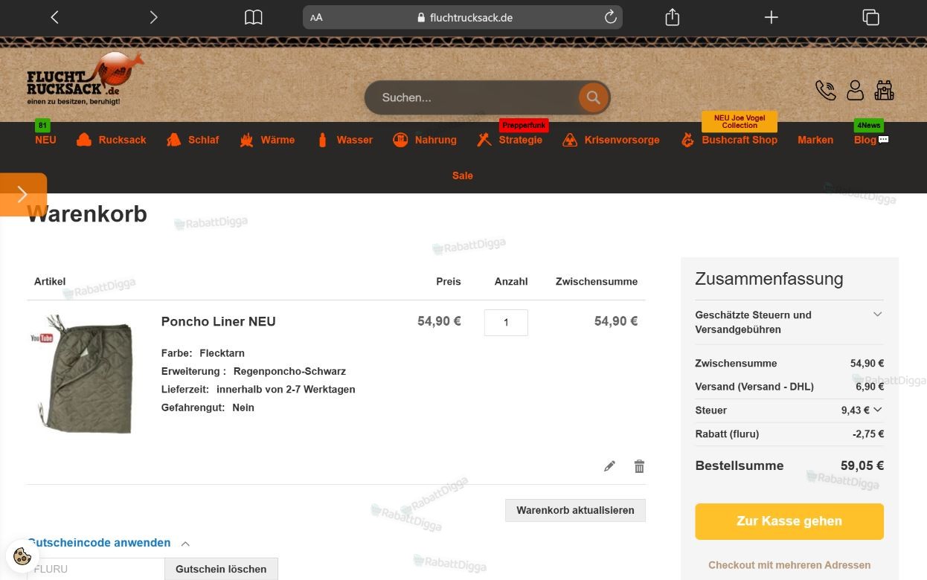
Task: Open the Poncho Liner NEU product link
Action: pos(219,321)
